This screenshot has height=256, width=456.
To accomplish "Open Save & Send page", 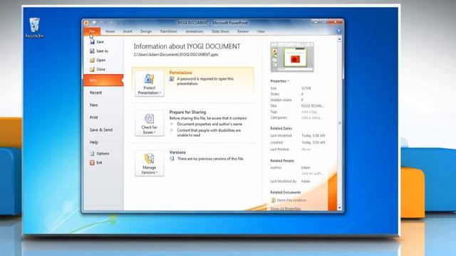I will (x=101, y=129).
